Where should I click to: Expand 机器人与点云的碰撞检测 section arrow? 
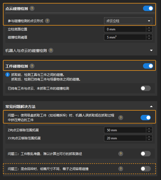point(151,50)
